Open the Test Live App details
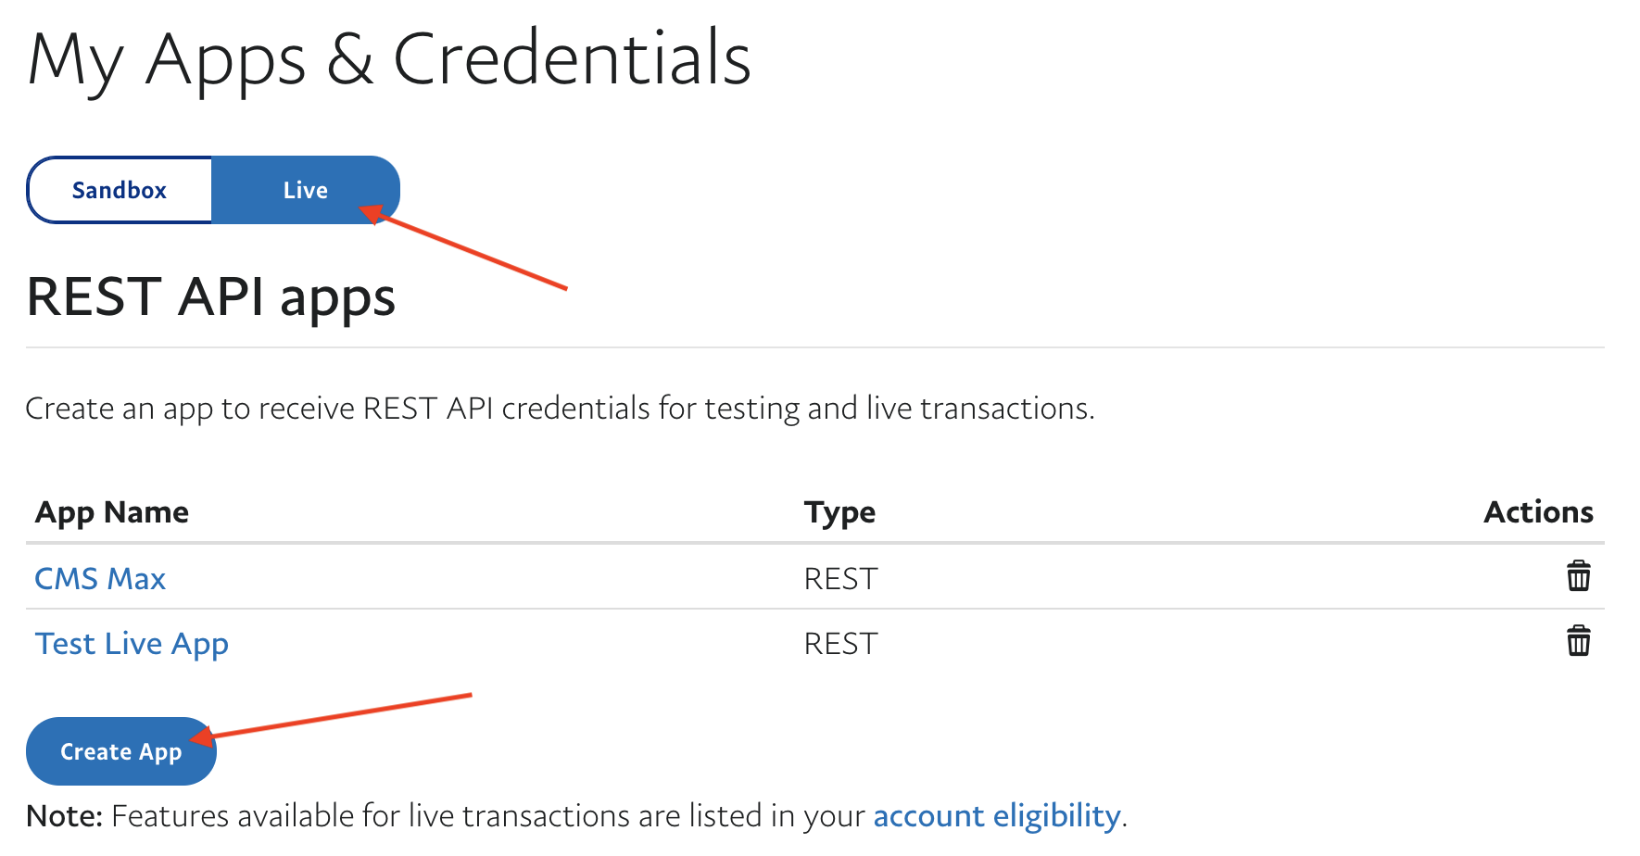This screenshot has height=856, width=1640. click(132, 643)
